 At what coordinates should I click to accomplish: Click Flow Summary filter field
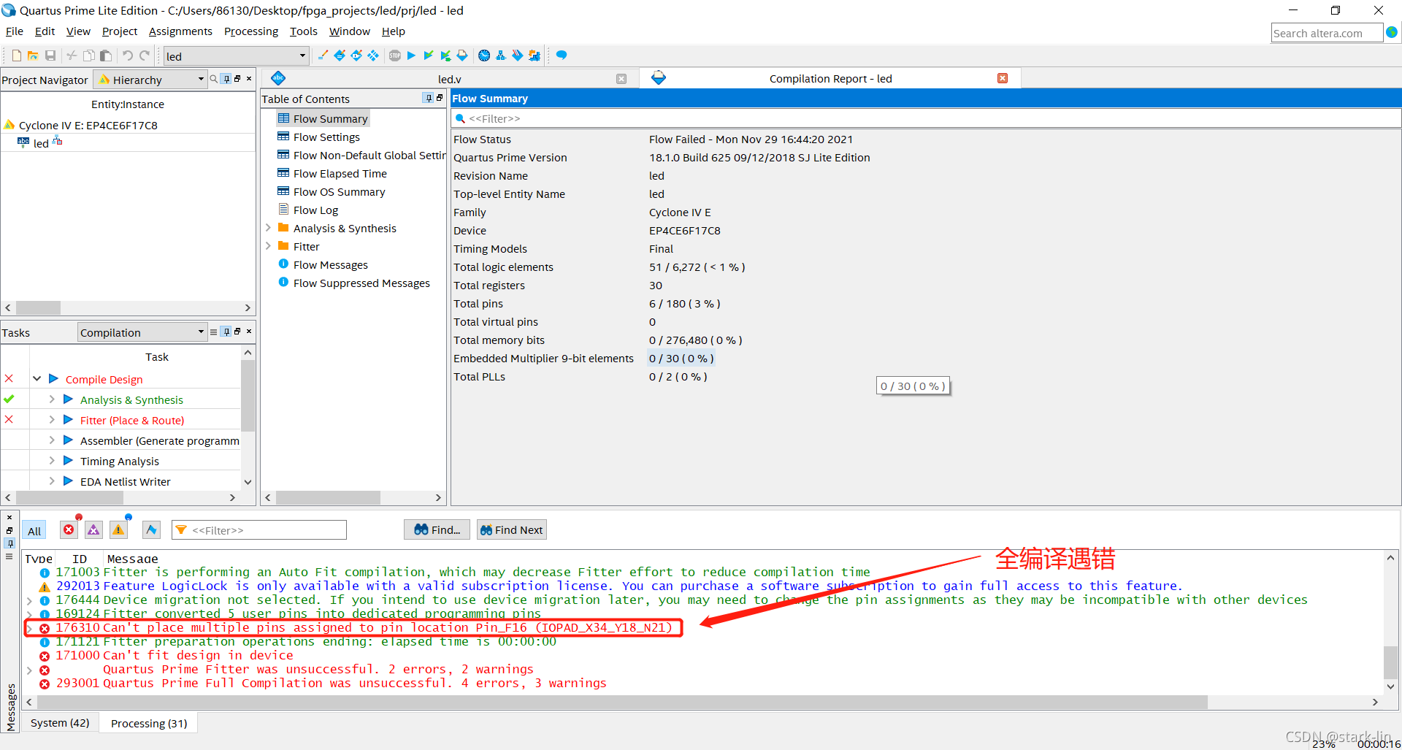[x=926, y=118]
